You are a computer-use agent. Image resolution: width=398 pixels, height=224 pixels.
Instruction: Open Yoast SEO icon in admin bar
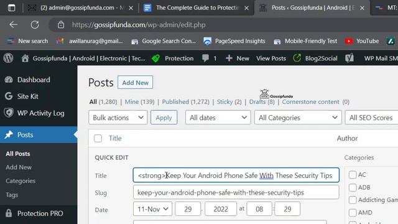pos(349,58)
